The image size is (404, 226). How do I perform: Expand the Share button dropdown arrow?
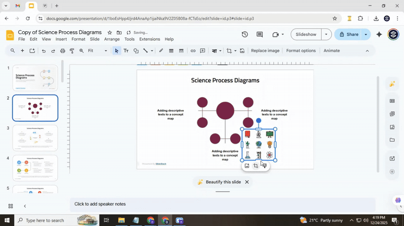(x=366, y=35)
